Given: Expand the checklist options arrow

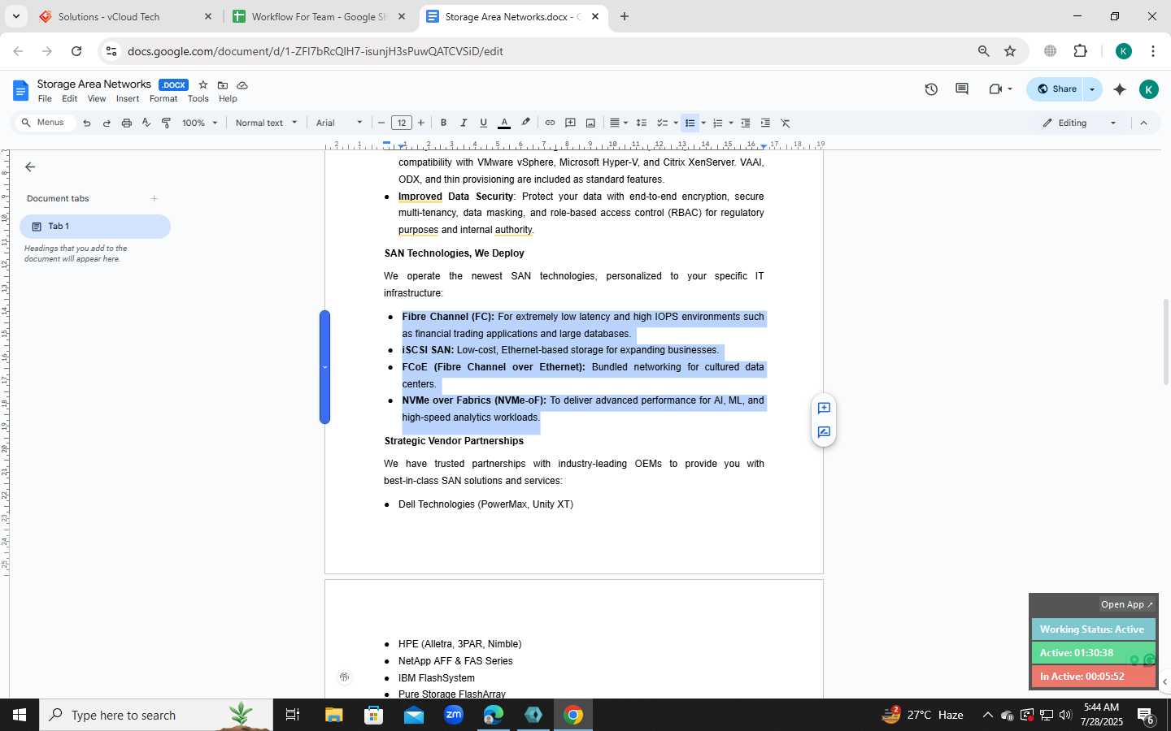Looking at the screenshot, I should pyautogui.click(x=676, y=123).
